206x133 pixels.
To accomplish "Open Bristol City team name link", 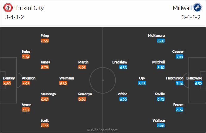I will point(30,8).
